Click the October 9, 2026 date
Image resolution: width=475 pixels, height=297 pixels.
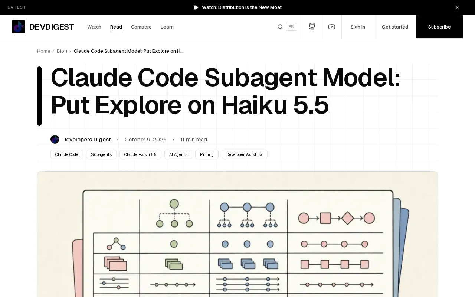[x=145, y=140]
